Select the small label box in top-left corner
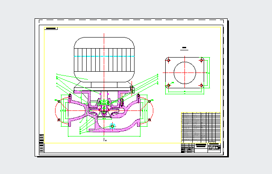The image size is (272, 174). tap(51, 29)
